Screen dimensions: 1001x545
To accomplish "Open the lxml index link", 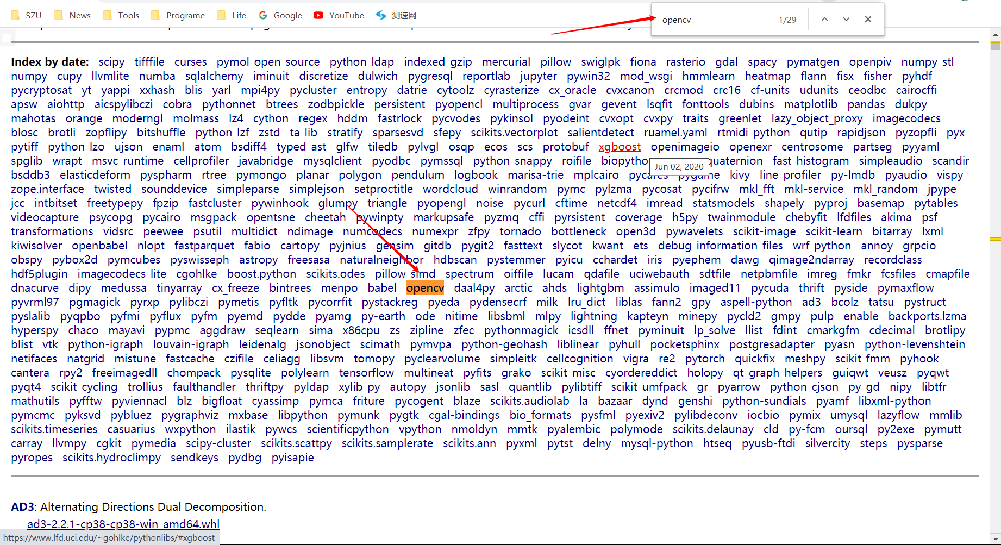I will click(933, 231).
